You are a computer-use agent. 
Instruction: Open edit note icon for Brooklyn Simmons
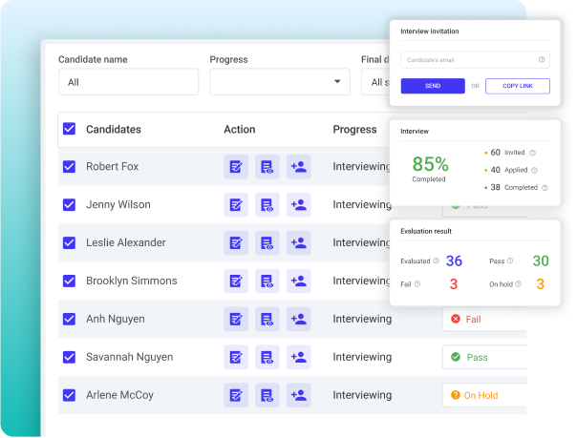236,282
